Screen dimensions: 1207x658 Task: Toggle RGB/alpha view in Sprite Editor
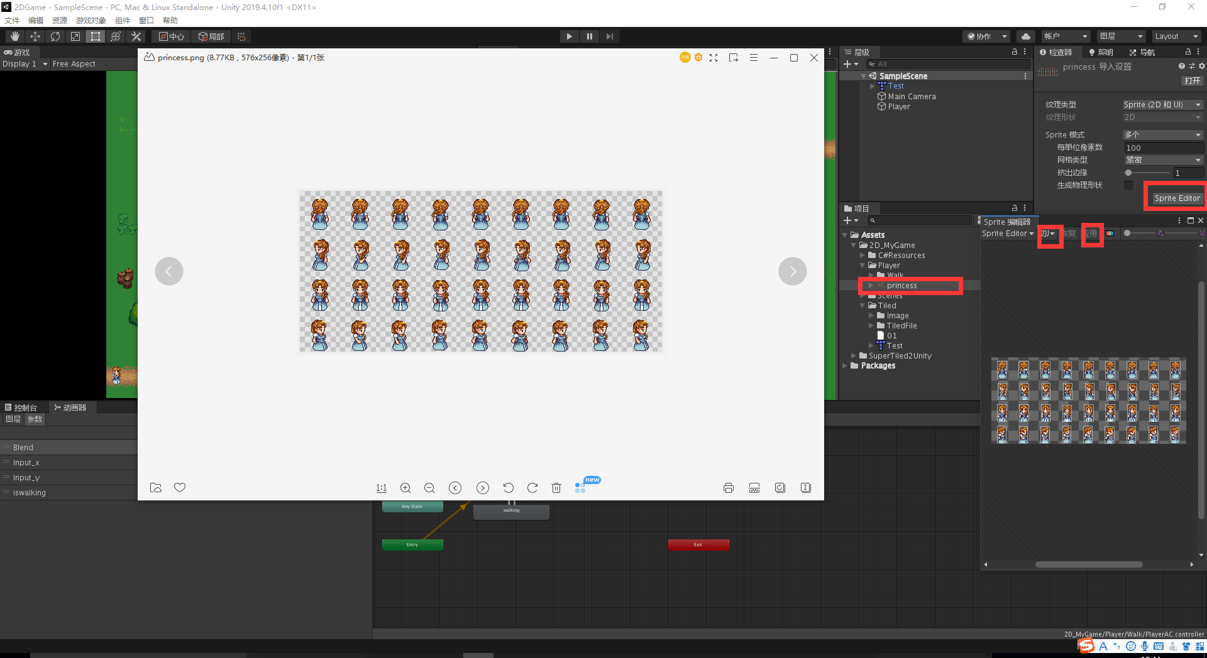1110,234
